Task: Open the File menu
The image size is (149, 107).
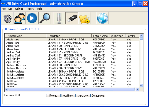Action: 4,9
